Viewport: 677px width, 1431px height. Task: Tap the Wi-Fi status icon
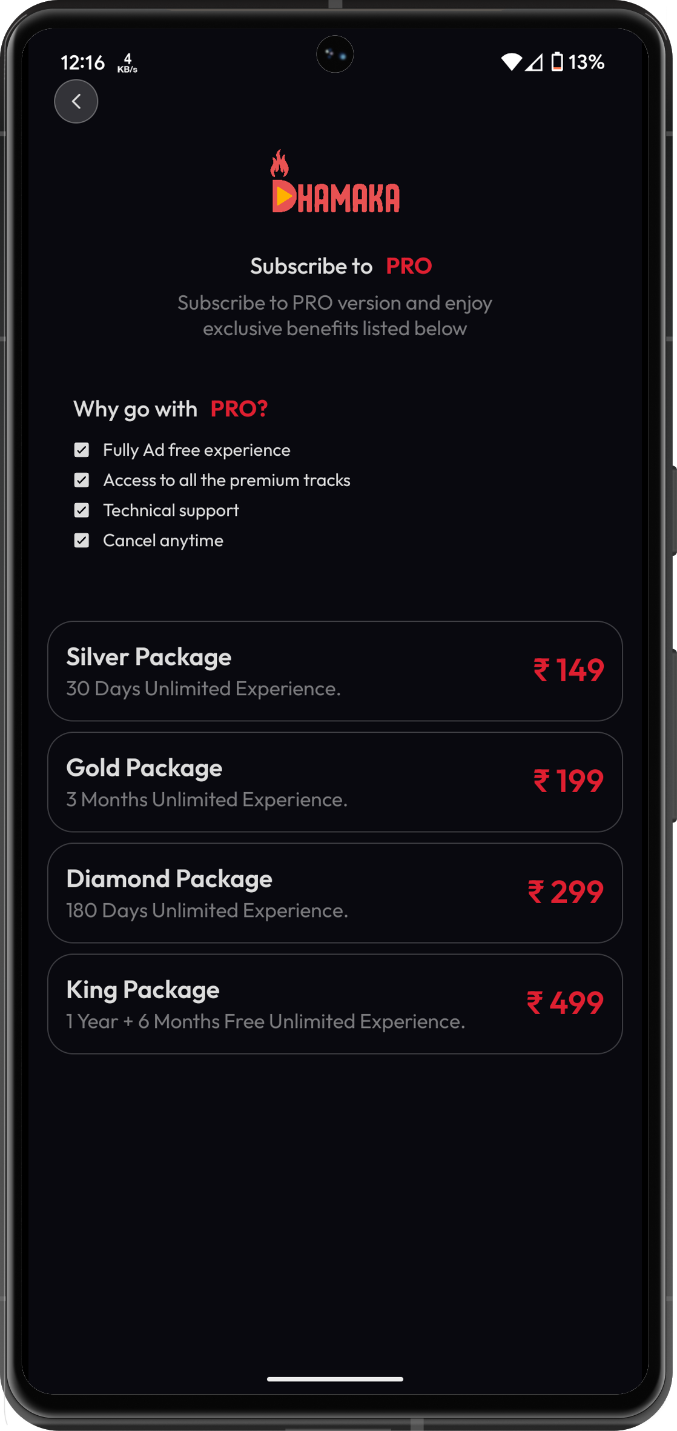coord(511,62)
